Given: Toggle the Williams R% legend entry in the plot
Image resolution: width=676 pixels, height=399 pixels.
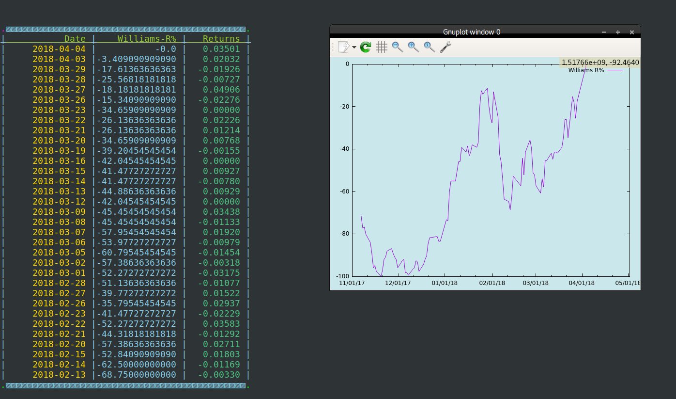Looking at the screenshot, I should tap(596, 70).
